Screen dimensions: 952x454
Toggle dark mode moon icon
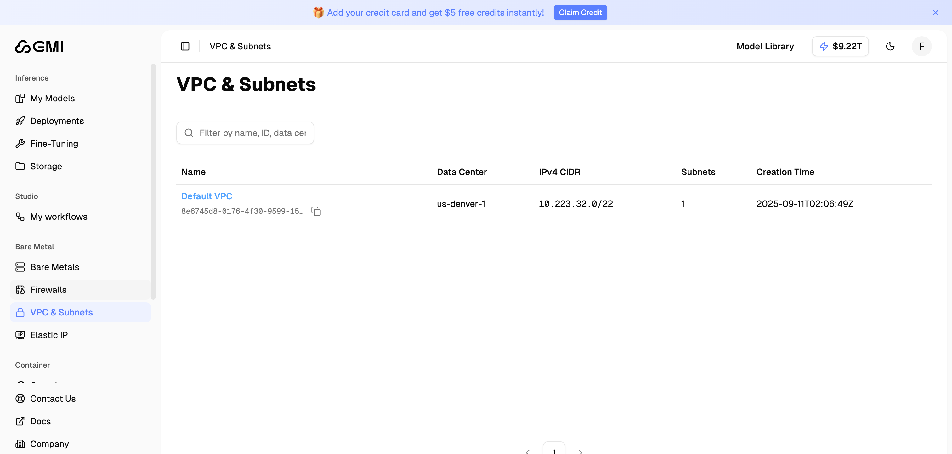tap(890, 46)
